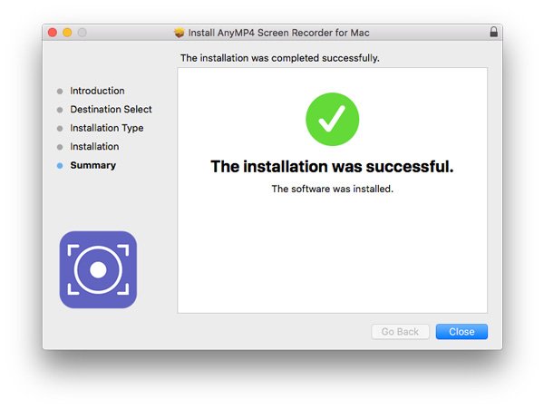Select the Destination Select step
The height and width of the screenshot is (409, 544).
pyautogui.click(x=111, y=109)
